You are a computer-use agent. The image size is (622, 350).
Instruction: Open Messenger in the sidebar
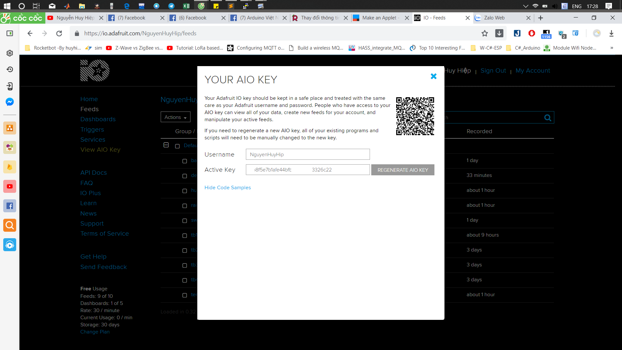pyautogui.click(x=10, y=102)
